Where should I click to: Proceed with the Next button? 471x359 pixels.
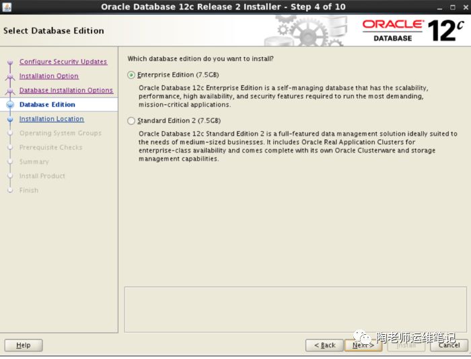coord(363,345)
